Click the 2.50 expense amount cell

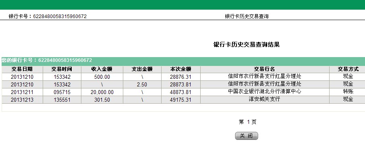coord(142,84)
